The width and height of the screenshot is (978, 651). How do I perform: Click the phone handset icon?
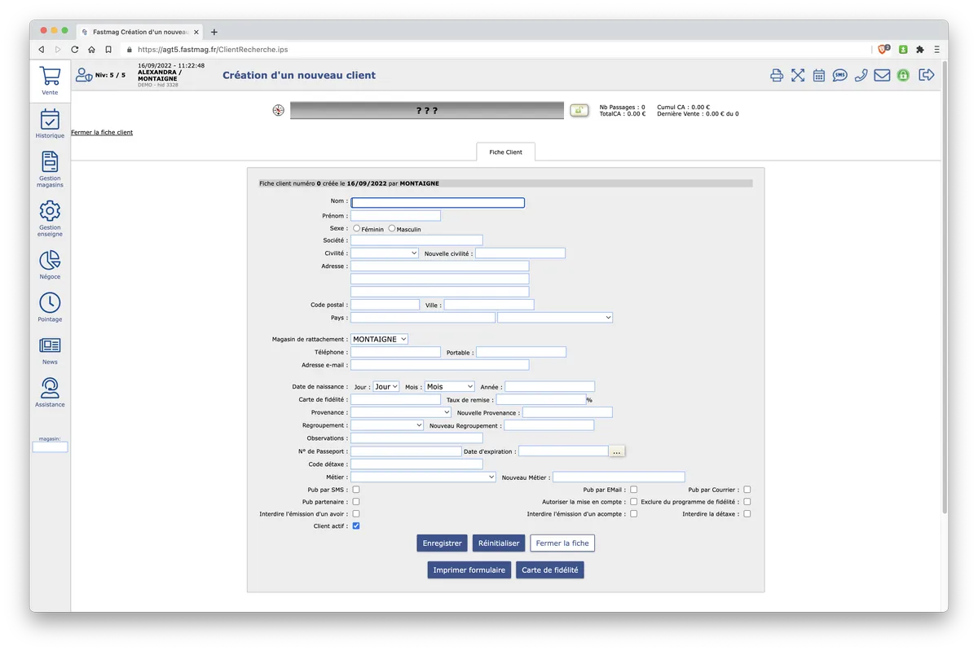pos(861,76)
